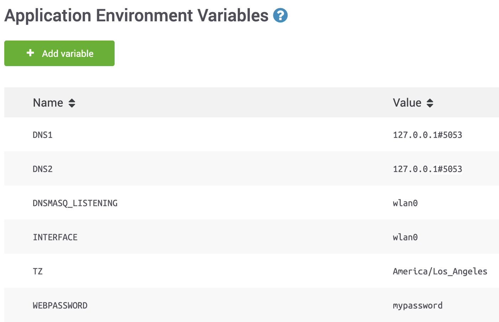Click INTERFACE value wlan0
499x322 pixels.
(405, 237)
